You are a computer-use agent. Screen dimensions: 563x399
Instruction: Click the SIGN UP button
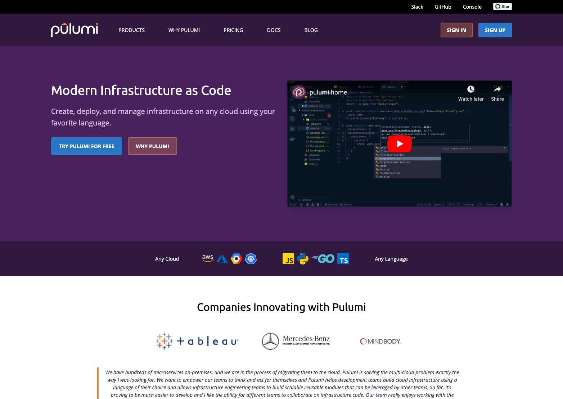(495, 30)
